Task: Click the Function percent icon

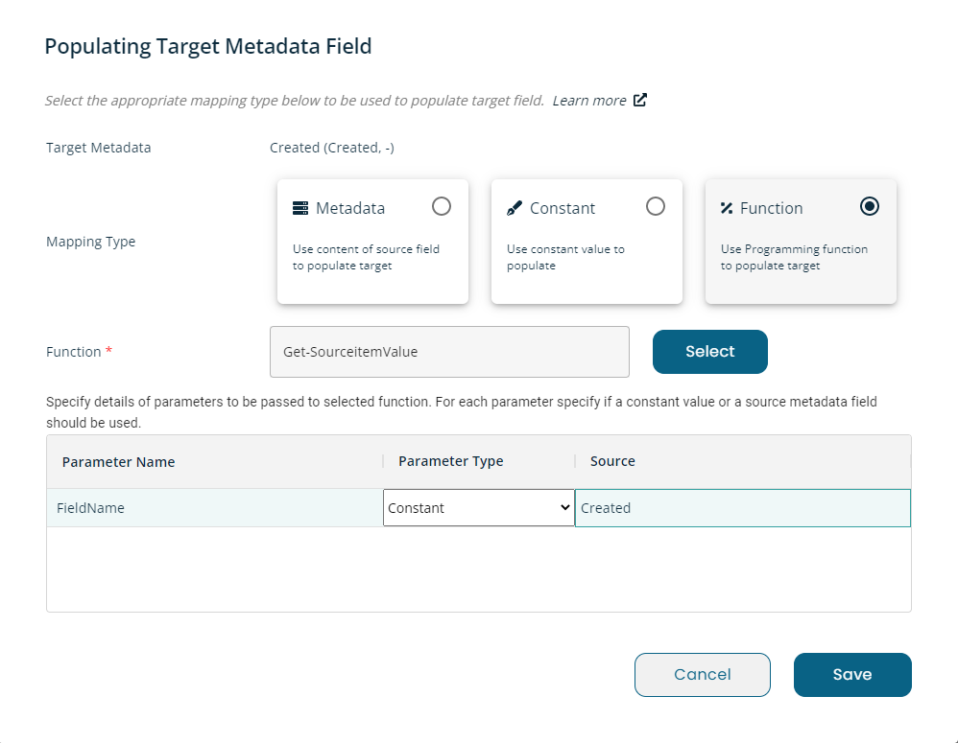Action: pyautogui.click(x=727, y=208)
